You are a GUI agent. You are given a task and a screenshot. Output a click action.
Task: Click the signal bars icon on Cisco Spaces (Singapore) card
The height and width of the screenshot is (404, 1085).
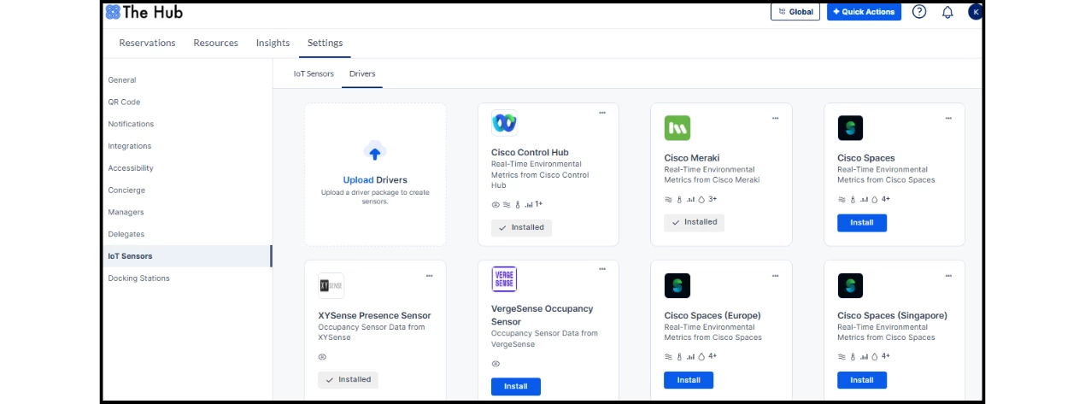pyautogui.click(x=864, y=356)
